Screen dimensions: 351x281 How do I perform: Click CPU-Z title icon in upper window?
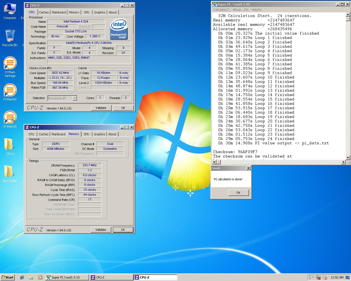(27, 5)
